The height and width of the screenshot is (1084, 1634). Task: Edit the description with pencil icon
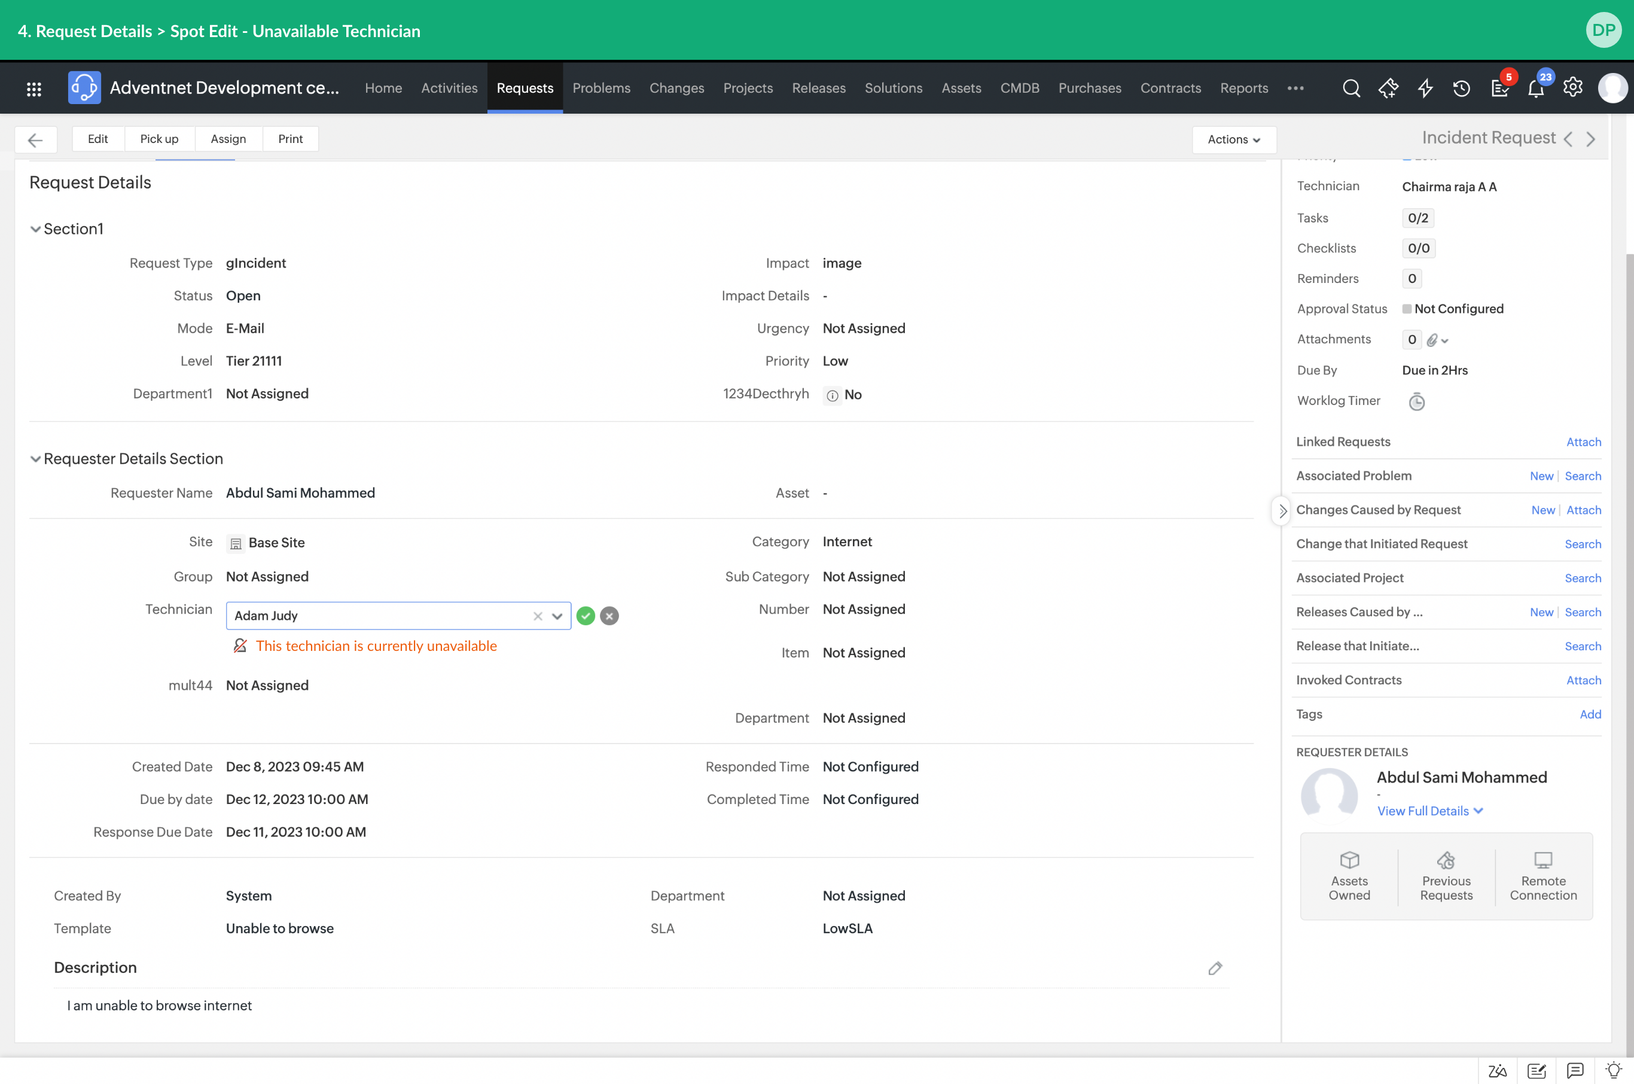coord(1215,968)
